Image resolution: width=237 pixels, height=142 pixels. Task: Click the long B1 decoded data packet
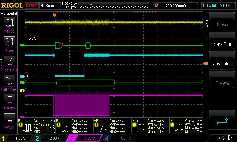pyautogui.click(x=86, y=83)
